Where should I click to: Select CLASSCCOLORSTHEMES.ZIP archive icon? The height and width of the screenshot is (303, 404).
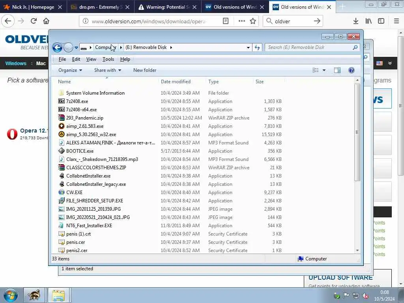point(61,167)
